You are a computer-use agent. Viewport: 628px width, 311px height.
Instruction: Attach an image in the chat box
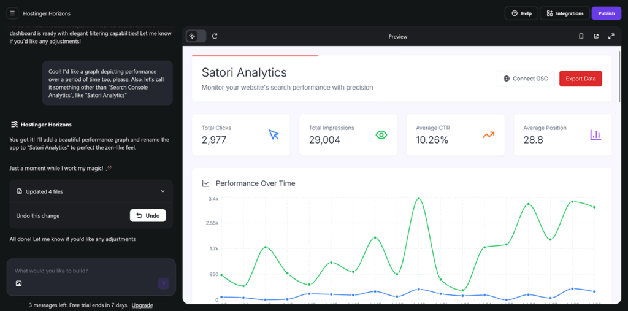point(18,283)
